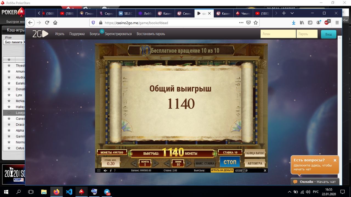Viewport: 351px width, 197px height.
Task: Close the Есть вопросы chat popup
Action: [x=335, y=160]
